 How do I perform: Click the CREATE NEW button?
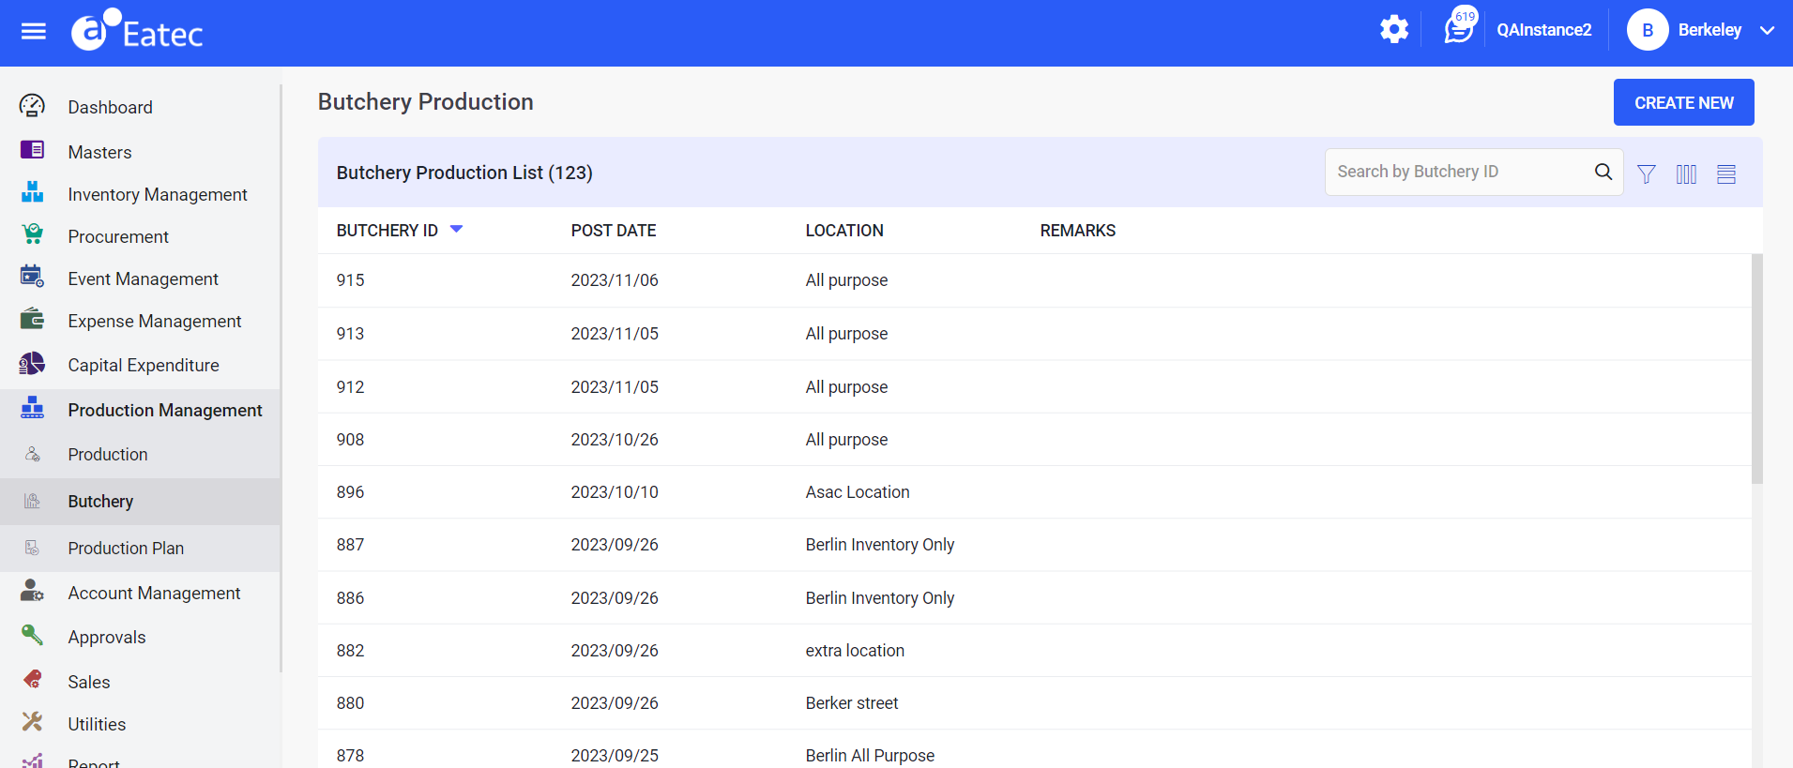pyautogui.click(x=1683, y=102)
